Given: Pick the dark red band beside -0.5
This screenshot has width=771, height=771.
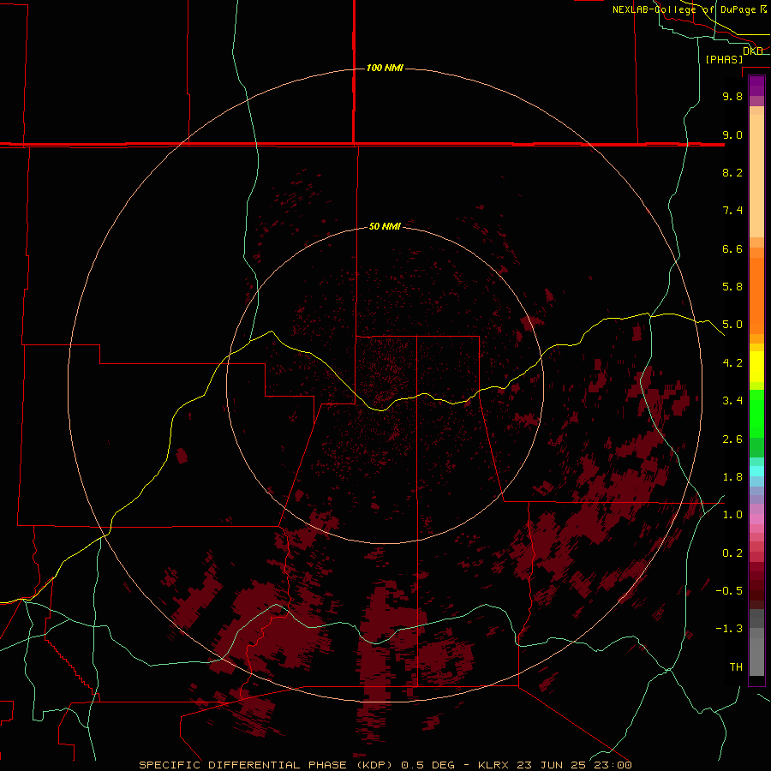Looking at the screenshot, I should click(756, 591).
